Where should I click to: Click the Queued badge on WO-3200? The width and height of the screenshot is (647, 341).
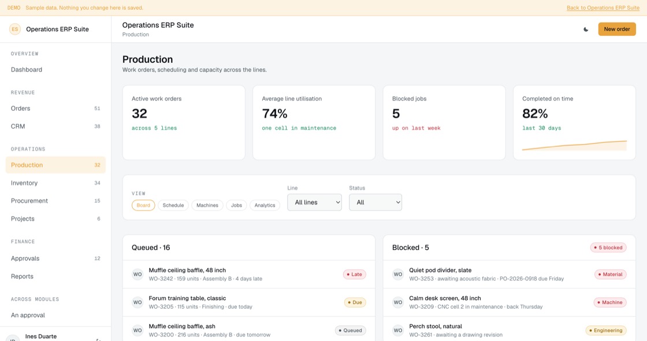[x=350, y=330]
